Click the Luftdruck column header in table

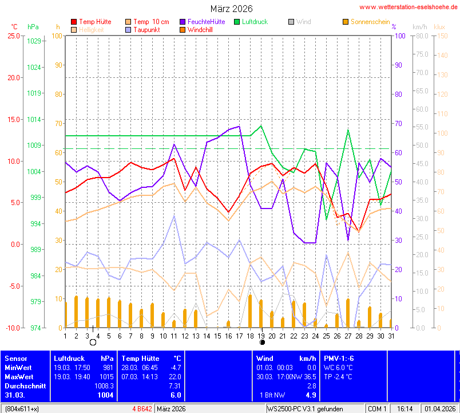(x=69, y=359)
